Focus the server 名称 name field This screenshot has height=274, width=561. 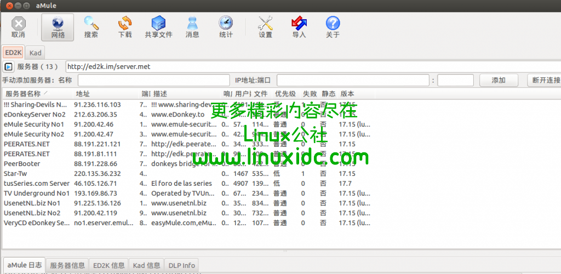click(154, 81)
